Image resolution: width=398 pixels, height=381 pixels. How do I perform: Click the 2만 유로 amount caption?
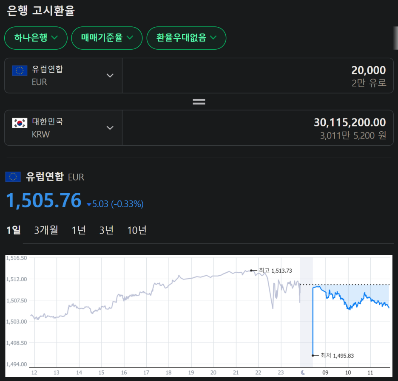click(x=369, y=83)
